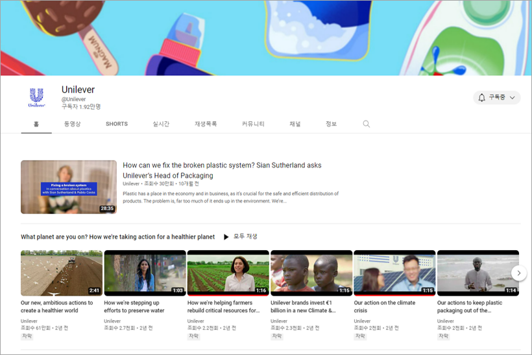Click Unilever channel name under healthier world video

(29, 321)
